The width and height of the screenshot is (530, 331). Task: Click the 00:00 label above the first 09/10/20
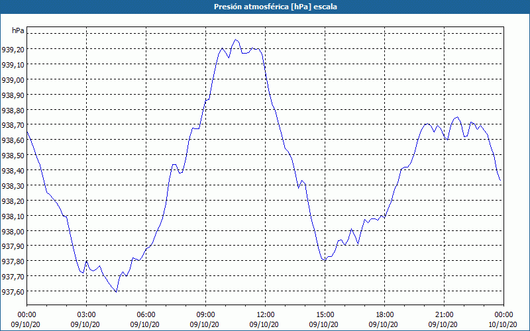[26, 315]
